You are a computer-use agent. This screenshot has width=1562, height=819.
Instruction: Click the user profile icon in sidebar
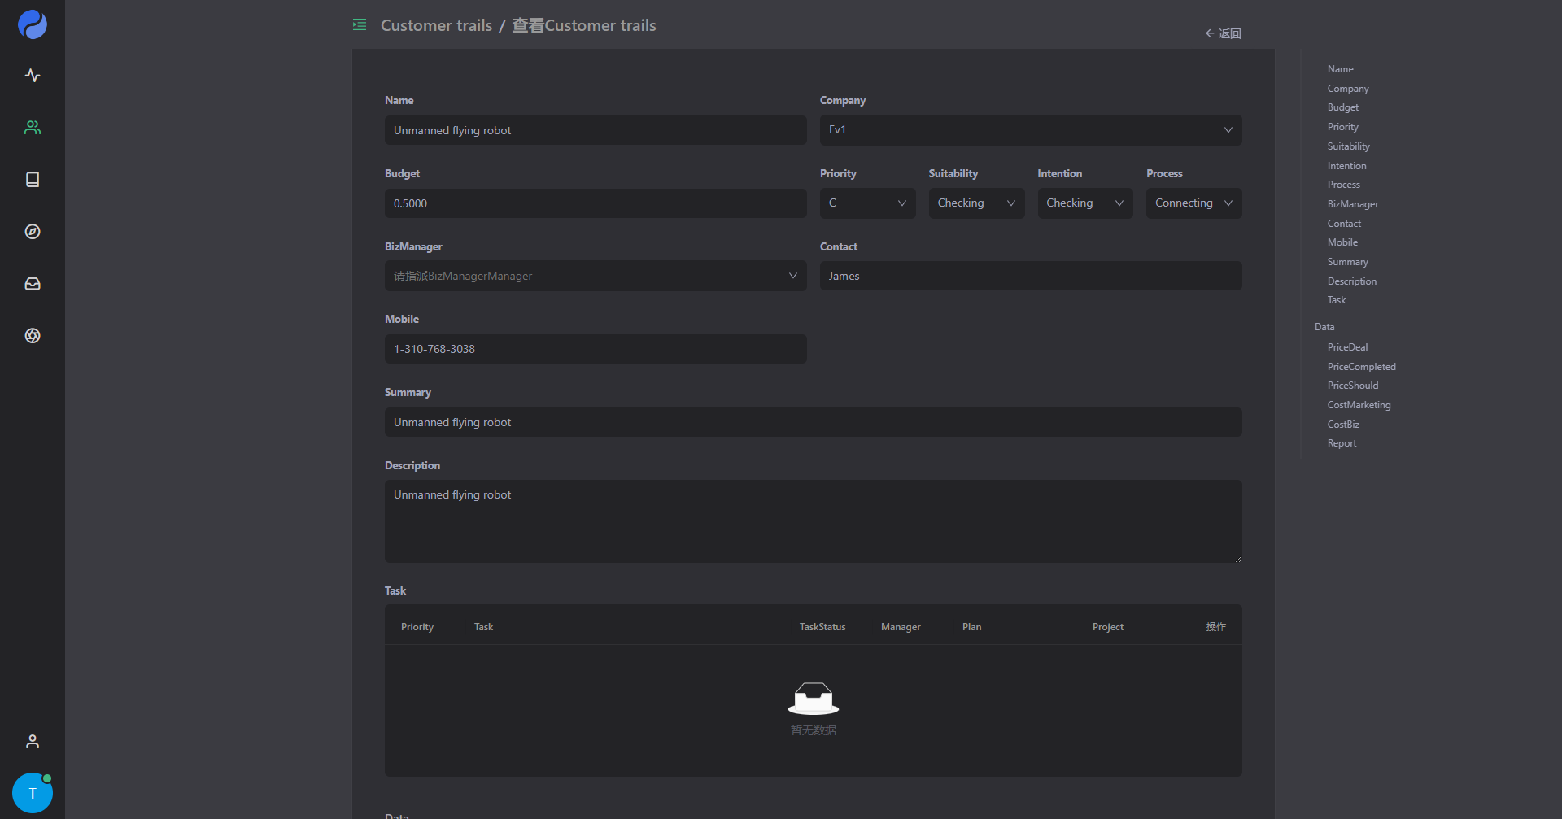coord(33,742)
